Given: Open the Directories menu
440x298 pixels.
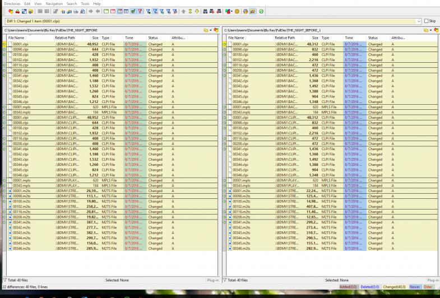Looking at the screenshot, I should point(12,4).
